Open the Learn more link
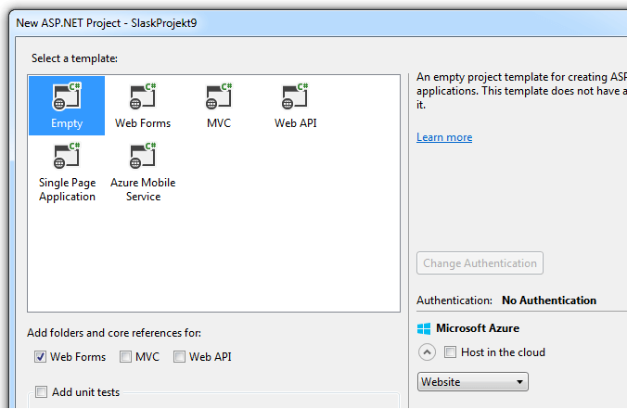 (x=444, y=137)
